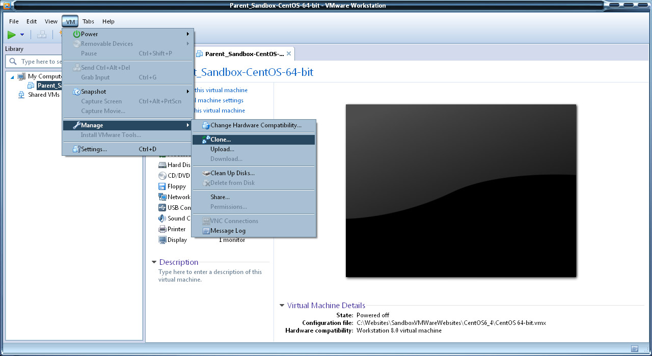Collapse the Description section
652x356 pixels.
tap(154, 262)
